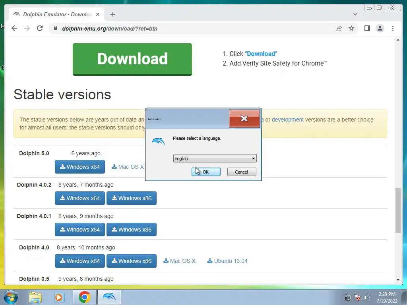Expand the tab search chevron
407x305 pixels.
[355, 14]
